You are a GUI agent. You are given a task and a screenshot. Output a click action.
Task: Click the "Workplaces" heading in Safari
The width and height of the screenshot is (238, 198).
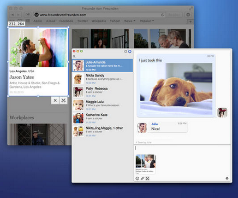pyautogui.click(x=22, y=118)
